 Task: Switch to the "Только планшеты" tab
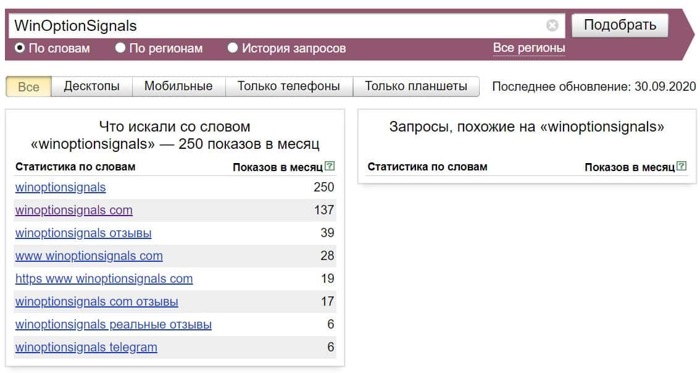pyautogui.click(x=415, y=86)
